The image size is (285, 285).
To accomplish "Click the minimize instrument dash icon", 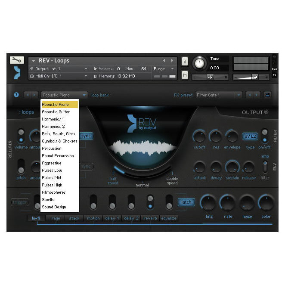I will pos(274,63).
